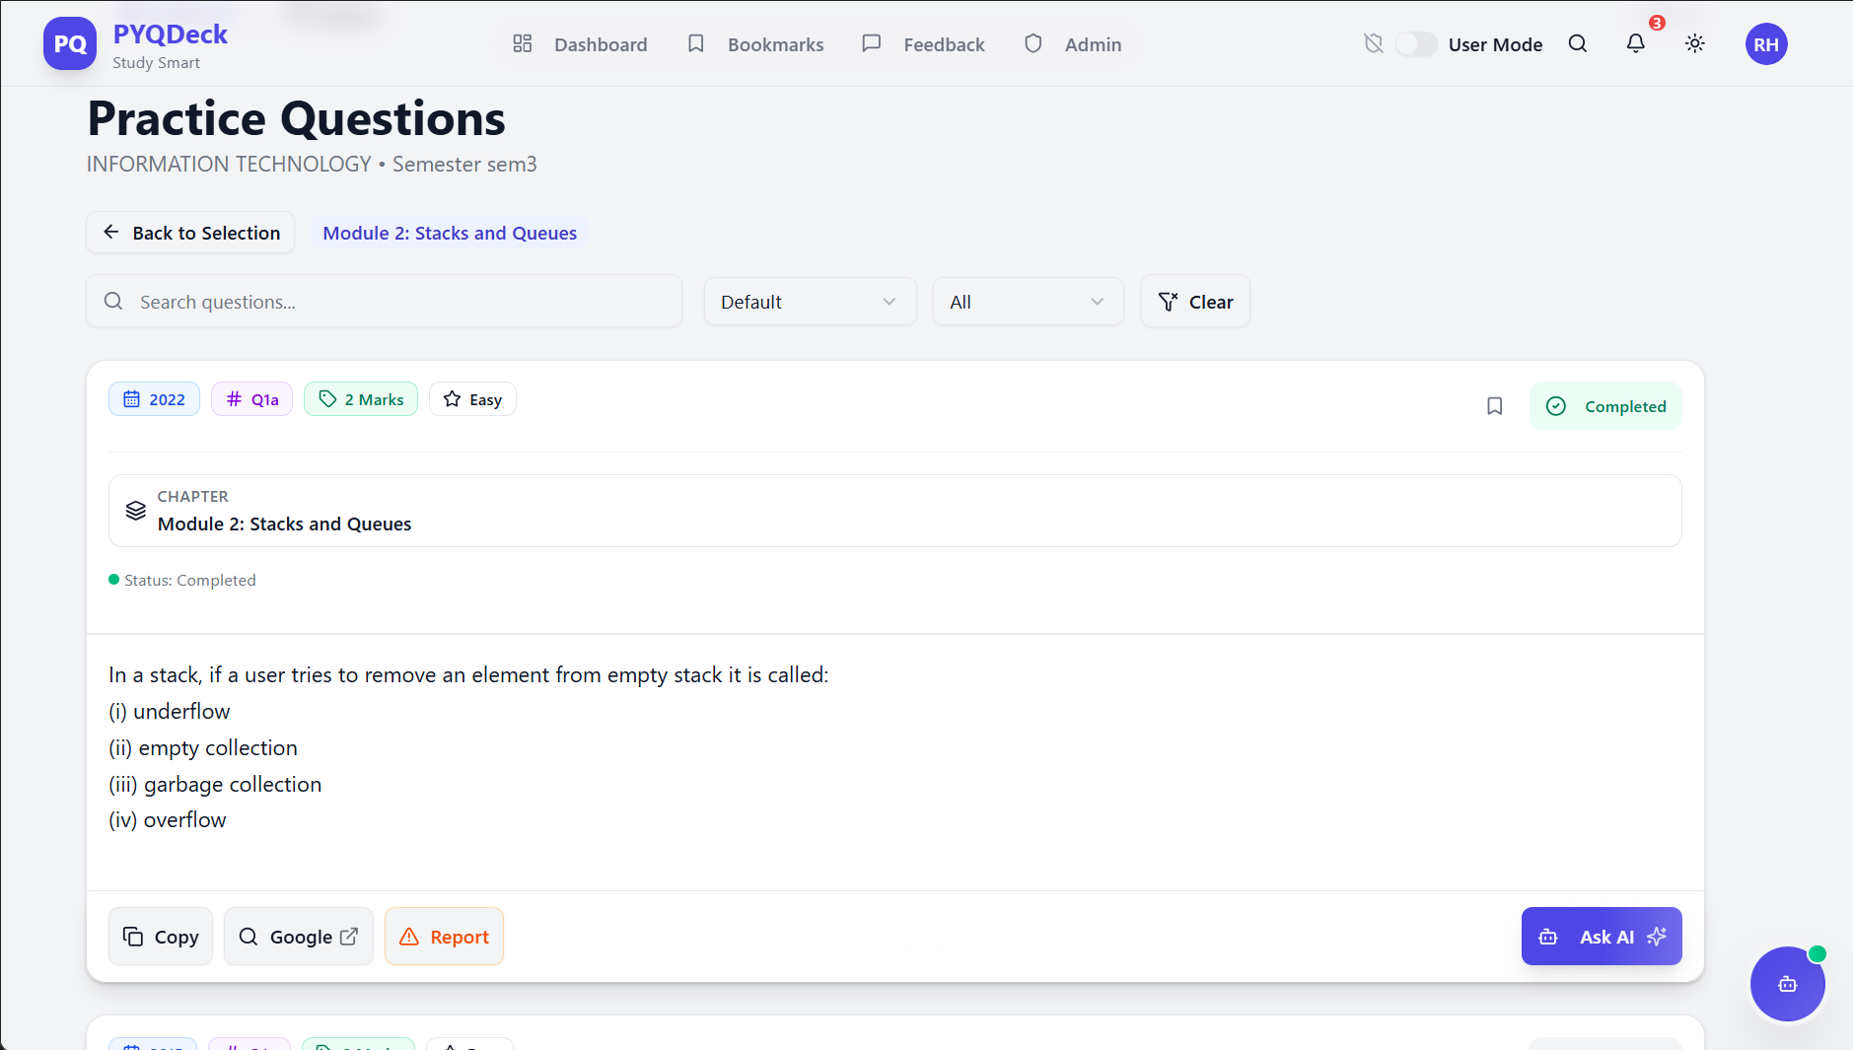Select option (iii) garbage collection text
The width and height of the screenshot is (1853, 1050).
click(x=215, y=785)
